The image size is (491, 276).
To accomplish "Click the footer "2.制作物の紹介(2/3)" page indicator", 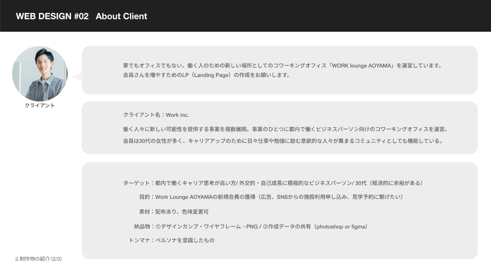I will click(38, 259).
